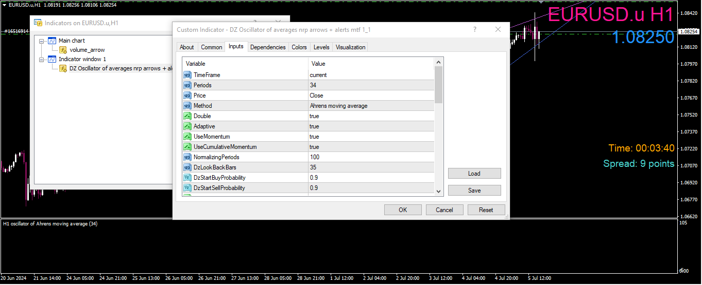Click the 'UseCumulativeMomentum' variable name

coord(225,147)
